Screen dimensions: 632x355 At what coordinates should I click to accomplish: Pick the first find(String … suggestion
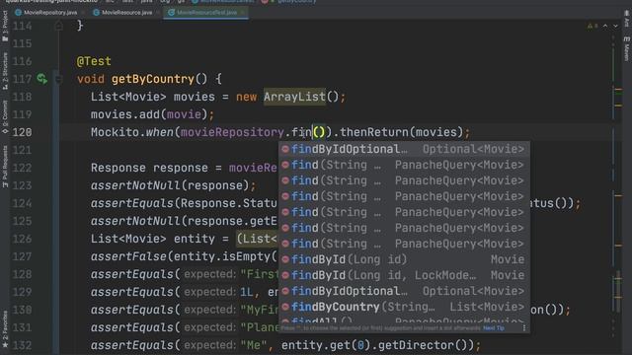click(404, 165)
